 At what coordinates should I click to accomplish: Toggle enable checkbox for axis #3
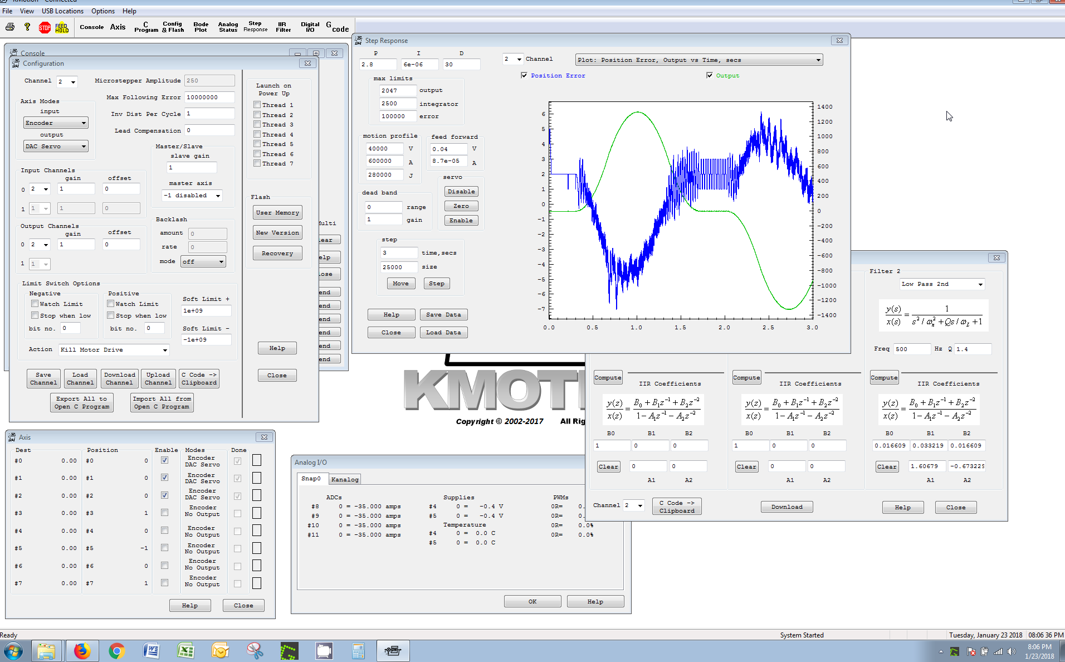click(x=164, y=513)
